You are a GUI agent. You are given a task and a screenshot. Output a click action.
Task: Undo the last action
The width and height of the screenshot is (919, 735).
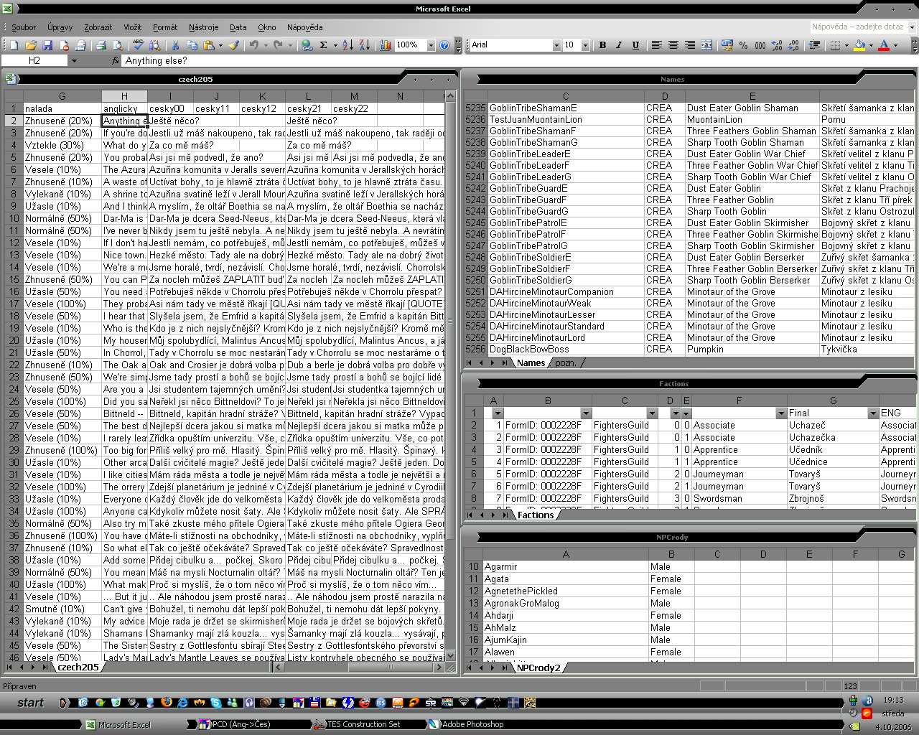click(x=253, y=45)
